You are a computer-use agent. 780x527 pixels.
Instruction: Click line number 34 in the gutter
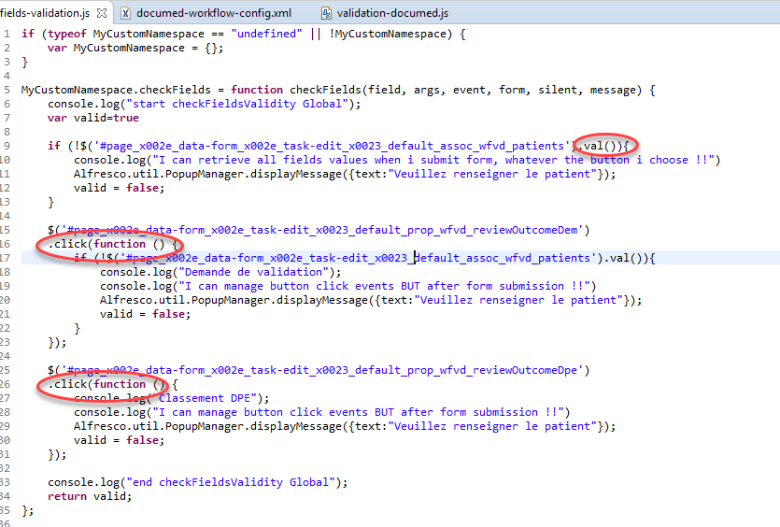tap(7, 496)
